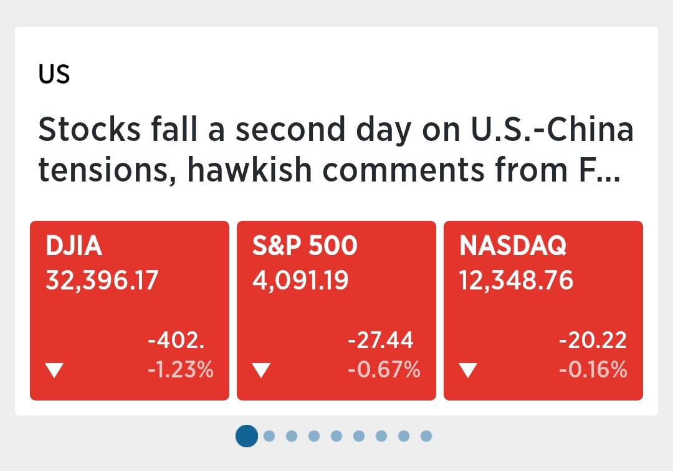Open the NASDAQ index tile
This screenshot has height=471, width=673.
click(x=543, y=310)
